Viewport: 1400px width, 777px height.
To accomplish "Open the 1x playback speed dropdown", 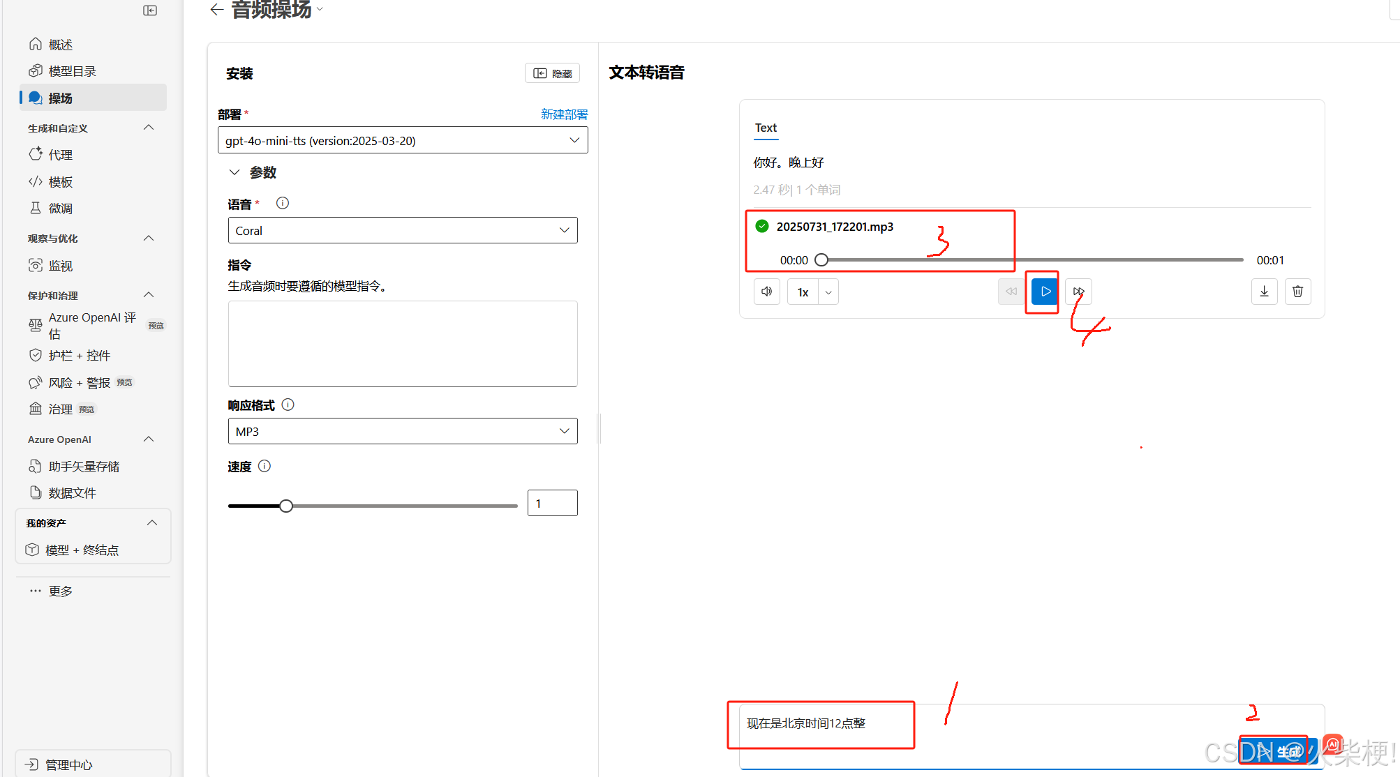I will pos(828,292).
